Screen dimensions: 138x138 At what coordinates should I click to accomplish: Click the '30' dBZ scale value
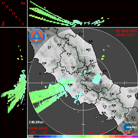point(91,132)
